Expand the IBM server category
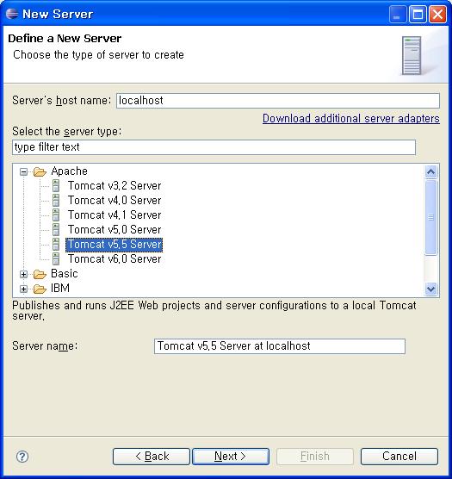This screenshot has height=479, width=452. pos(23,289)
